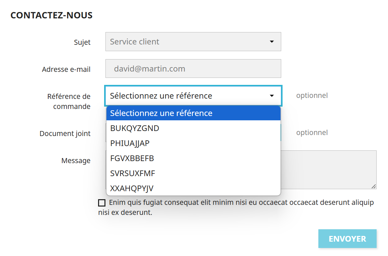
Task: Collapse the Référence de commande combo box
Action: tap(187, 96)
